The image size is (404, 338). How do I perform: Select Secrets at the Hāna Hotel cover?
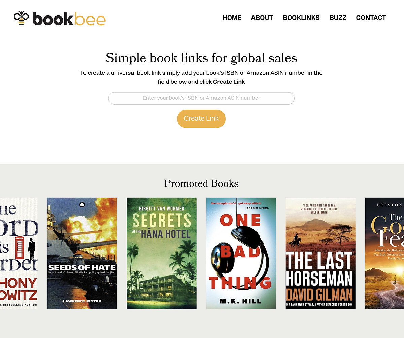[x=162, y=253]
